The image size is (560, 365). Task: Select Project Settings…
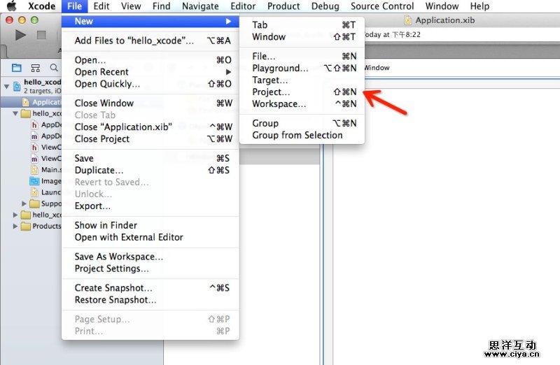pyautogui.click(x=150, y=269)
